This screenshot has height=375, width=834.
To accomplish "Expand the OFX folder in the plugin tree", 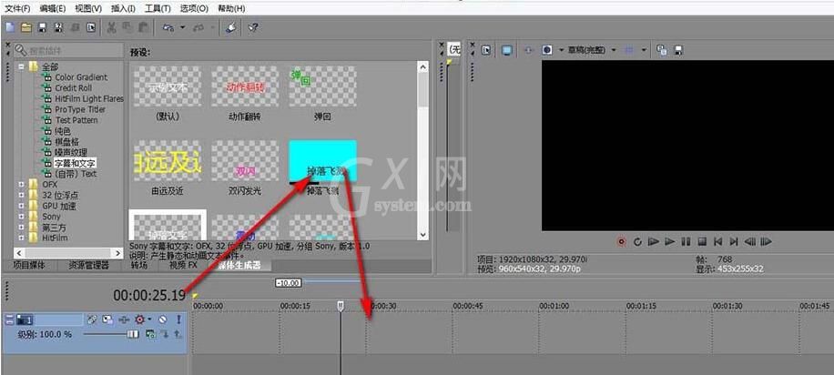I will [21, 184].
